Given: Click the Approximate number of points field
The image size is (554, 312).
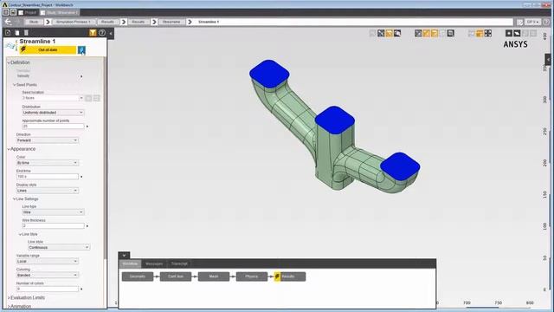Looking at the screenshot, I should [53, 127].
